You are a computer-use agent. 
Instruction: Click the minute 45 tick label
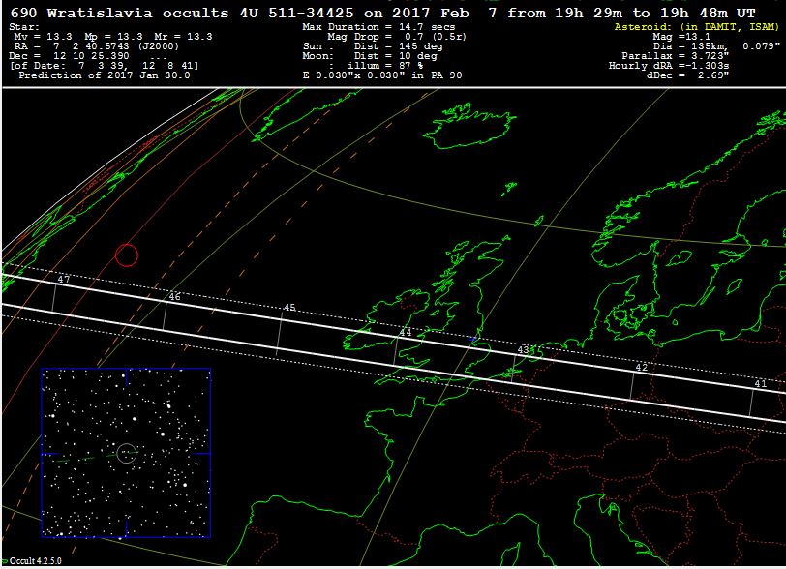288,308
